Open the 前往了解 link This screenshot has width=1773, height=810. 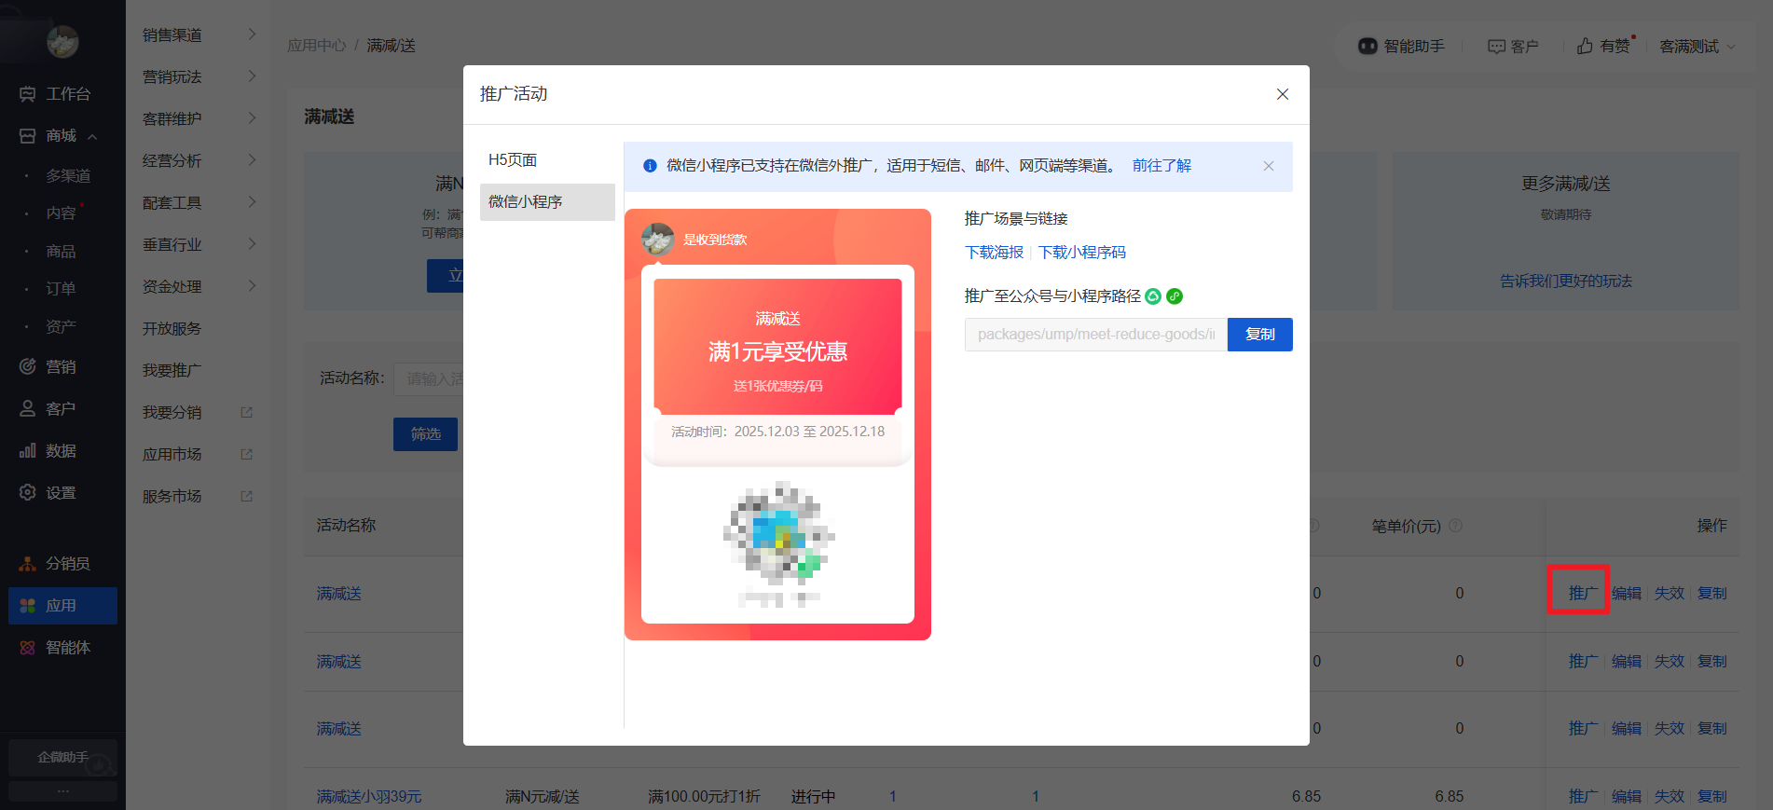tap(1161, 166)
